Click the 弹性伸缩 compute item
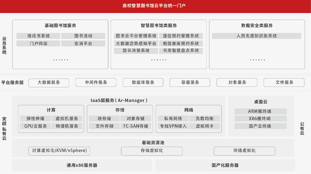 (35, 119)
